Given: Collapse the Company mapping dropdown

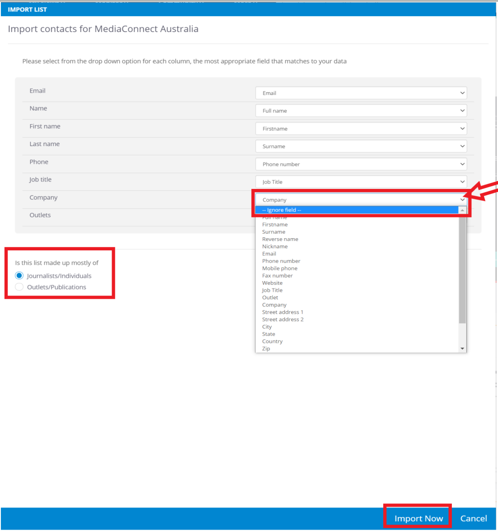Looking at the screenshot, I should [x=361, y=200].
